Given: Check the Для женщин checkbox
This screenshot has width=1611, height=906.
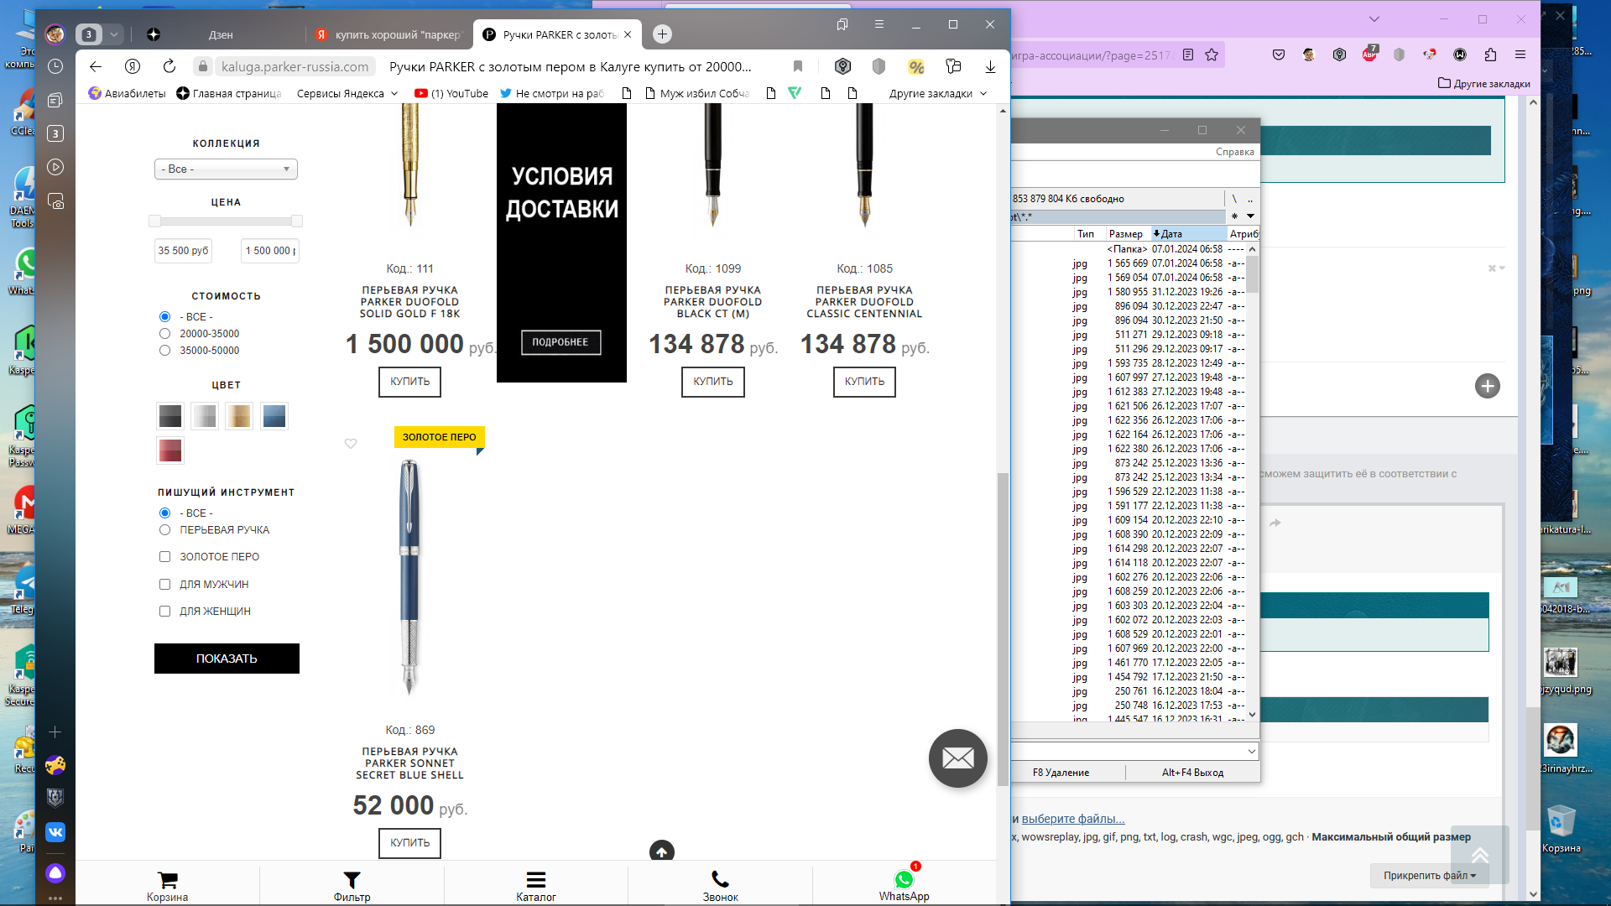Looking at the screenshot, I should tap(164, 612).
